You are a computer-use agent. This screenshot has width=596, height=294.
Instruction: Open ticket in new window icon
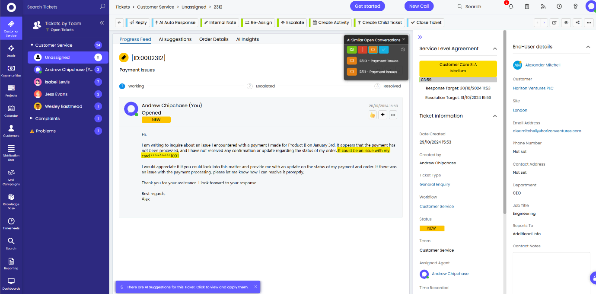tap(555, 22)
